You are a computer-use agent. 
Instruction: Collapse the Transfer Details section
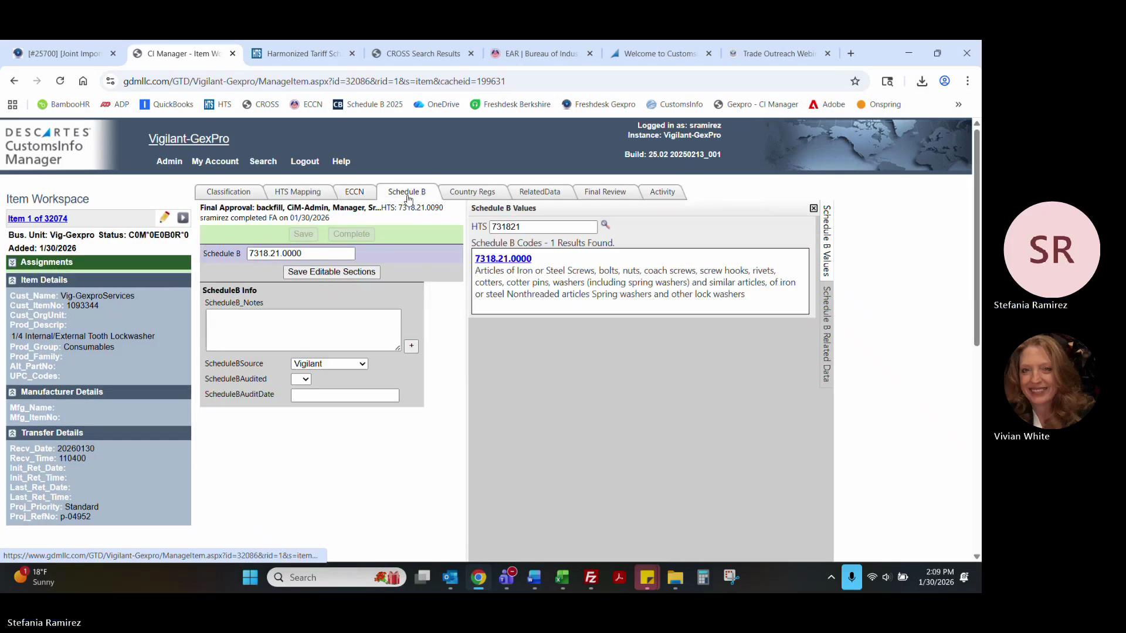pos(12,433)
